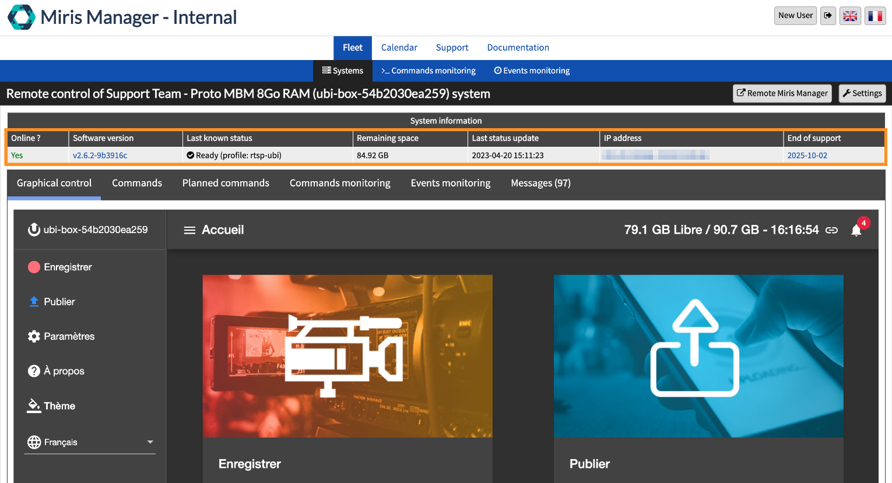
Task: Click Enregistrer in the sidebar
Action: 68,267
